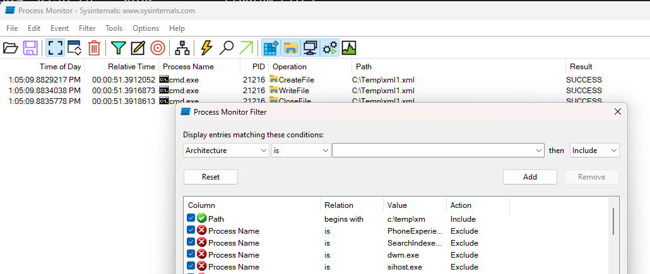Click the Operation column header
The width and height of the screenshot is (650, 274).
click(x=310, y=67)
